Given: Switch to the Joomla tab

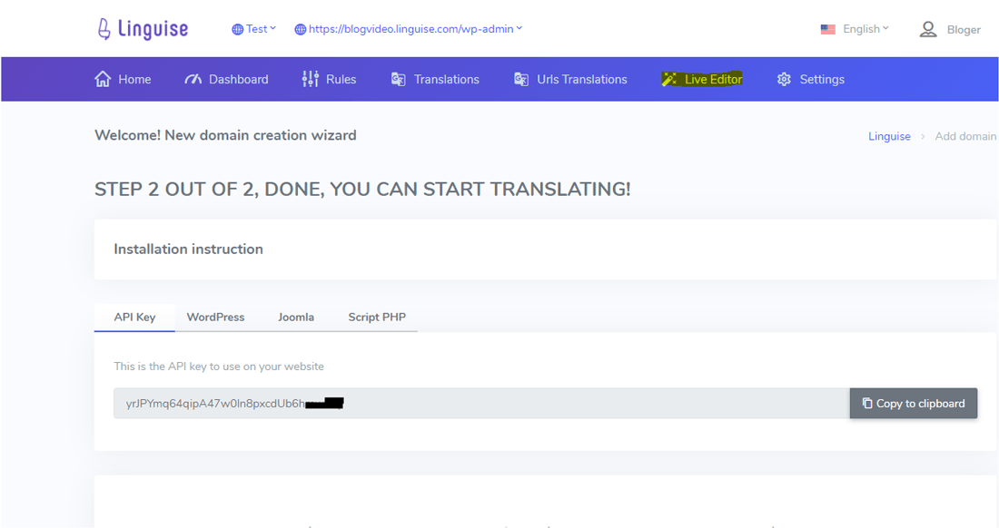Looking at the screenshot, I should (x=296, y=317).
